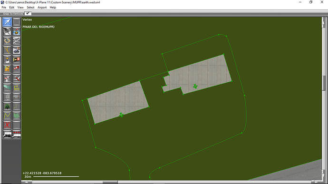The width and height of the screenshot is (328, 184).
Task: Pick the dim zigzag String tool
Action: point(17,107)
